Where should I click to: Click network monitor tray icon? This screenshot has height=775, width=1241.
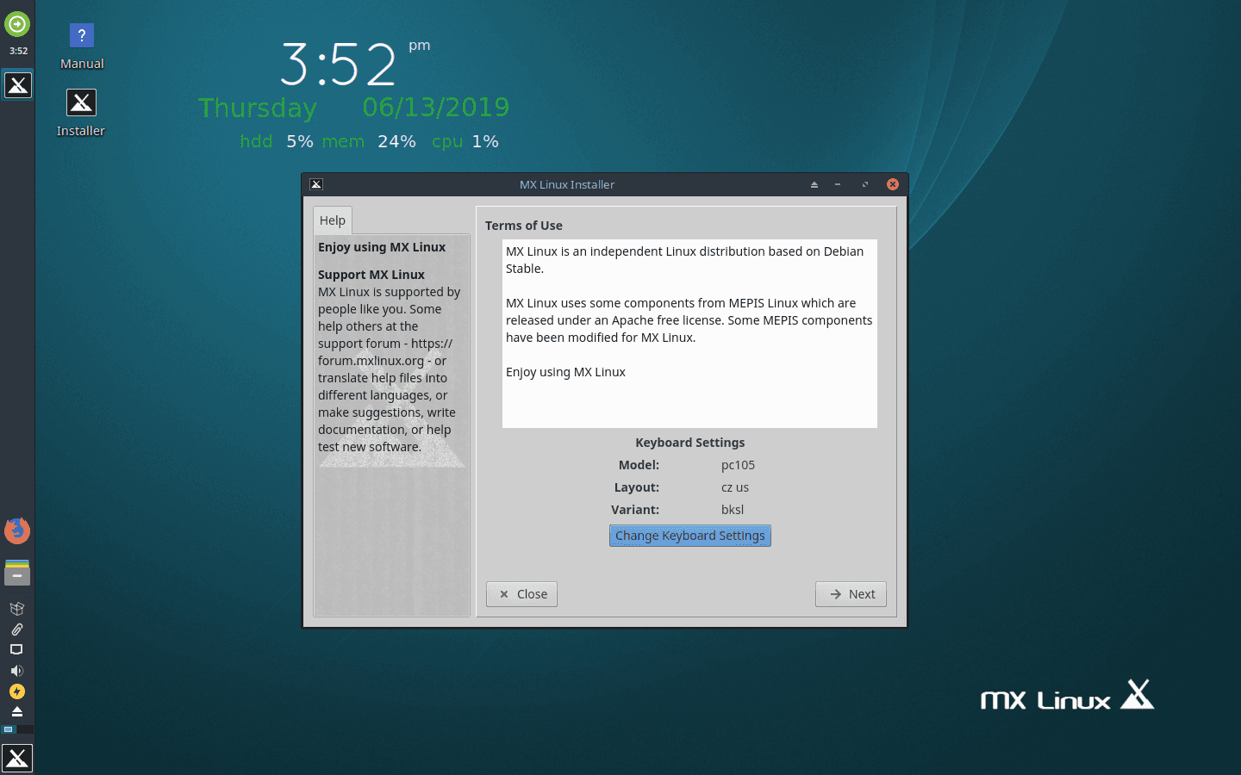(16, 650)
